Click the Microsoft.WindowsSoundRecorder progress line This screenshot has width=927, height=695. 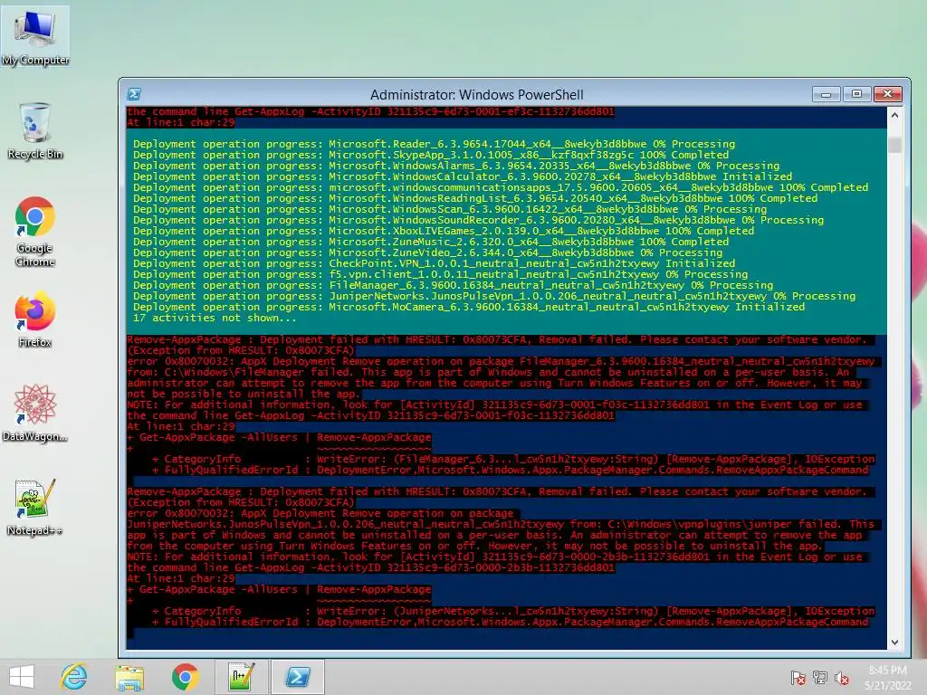click(478, 220)
